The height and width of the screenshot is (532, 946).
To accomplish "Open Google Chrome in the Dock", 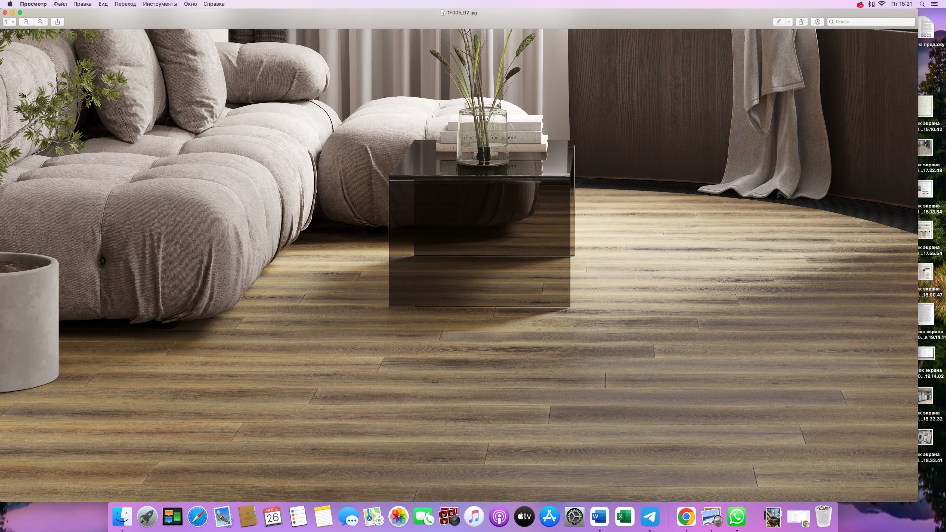I will (686, 517).
